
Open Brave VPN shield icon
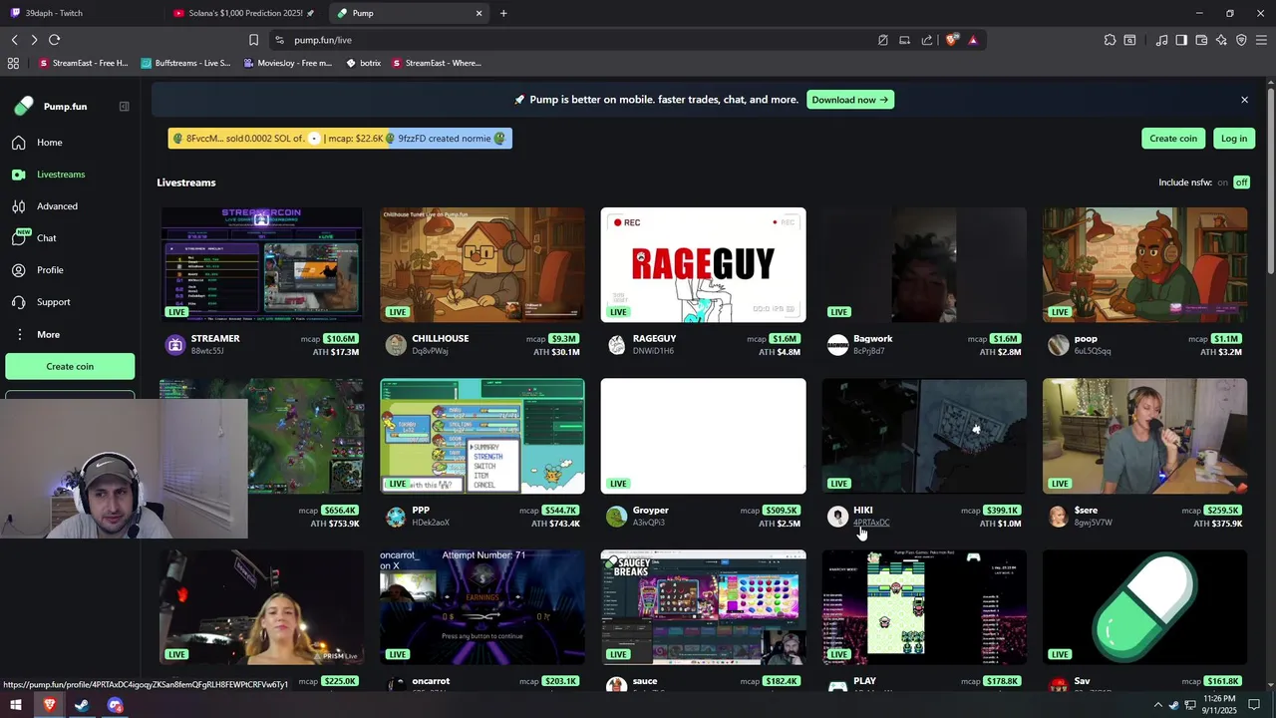(1241, 40)
